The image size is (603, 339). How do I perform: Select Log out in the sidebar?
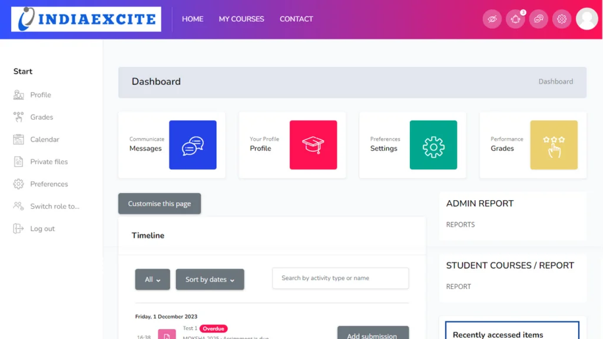(x=42, y=229)
